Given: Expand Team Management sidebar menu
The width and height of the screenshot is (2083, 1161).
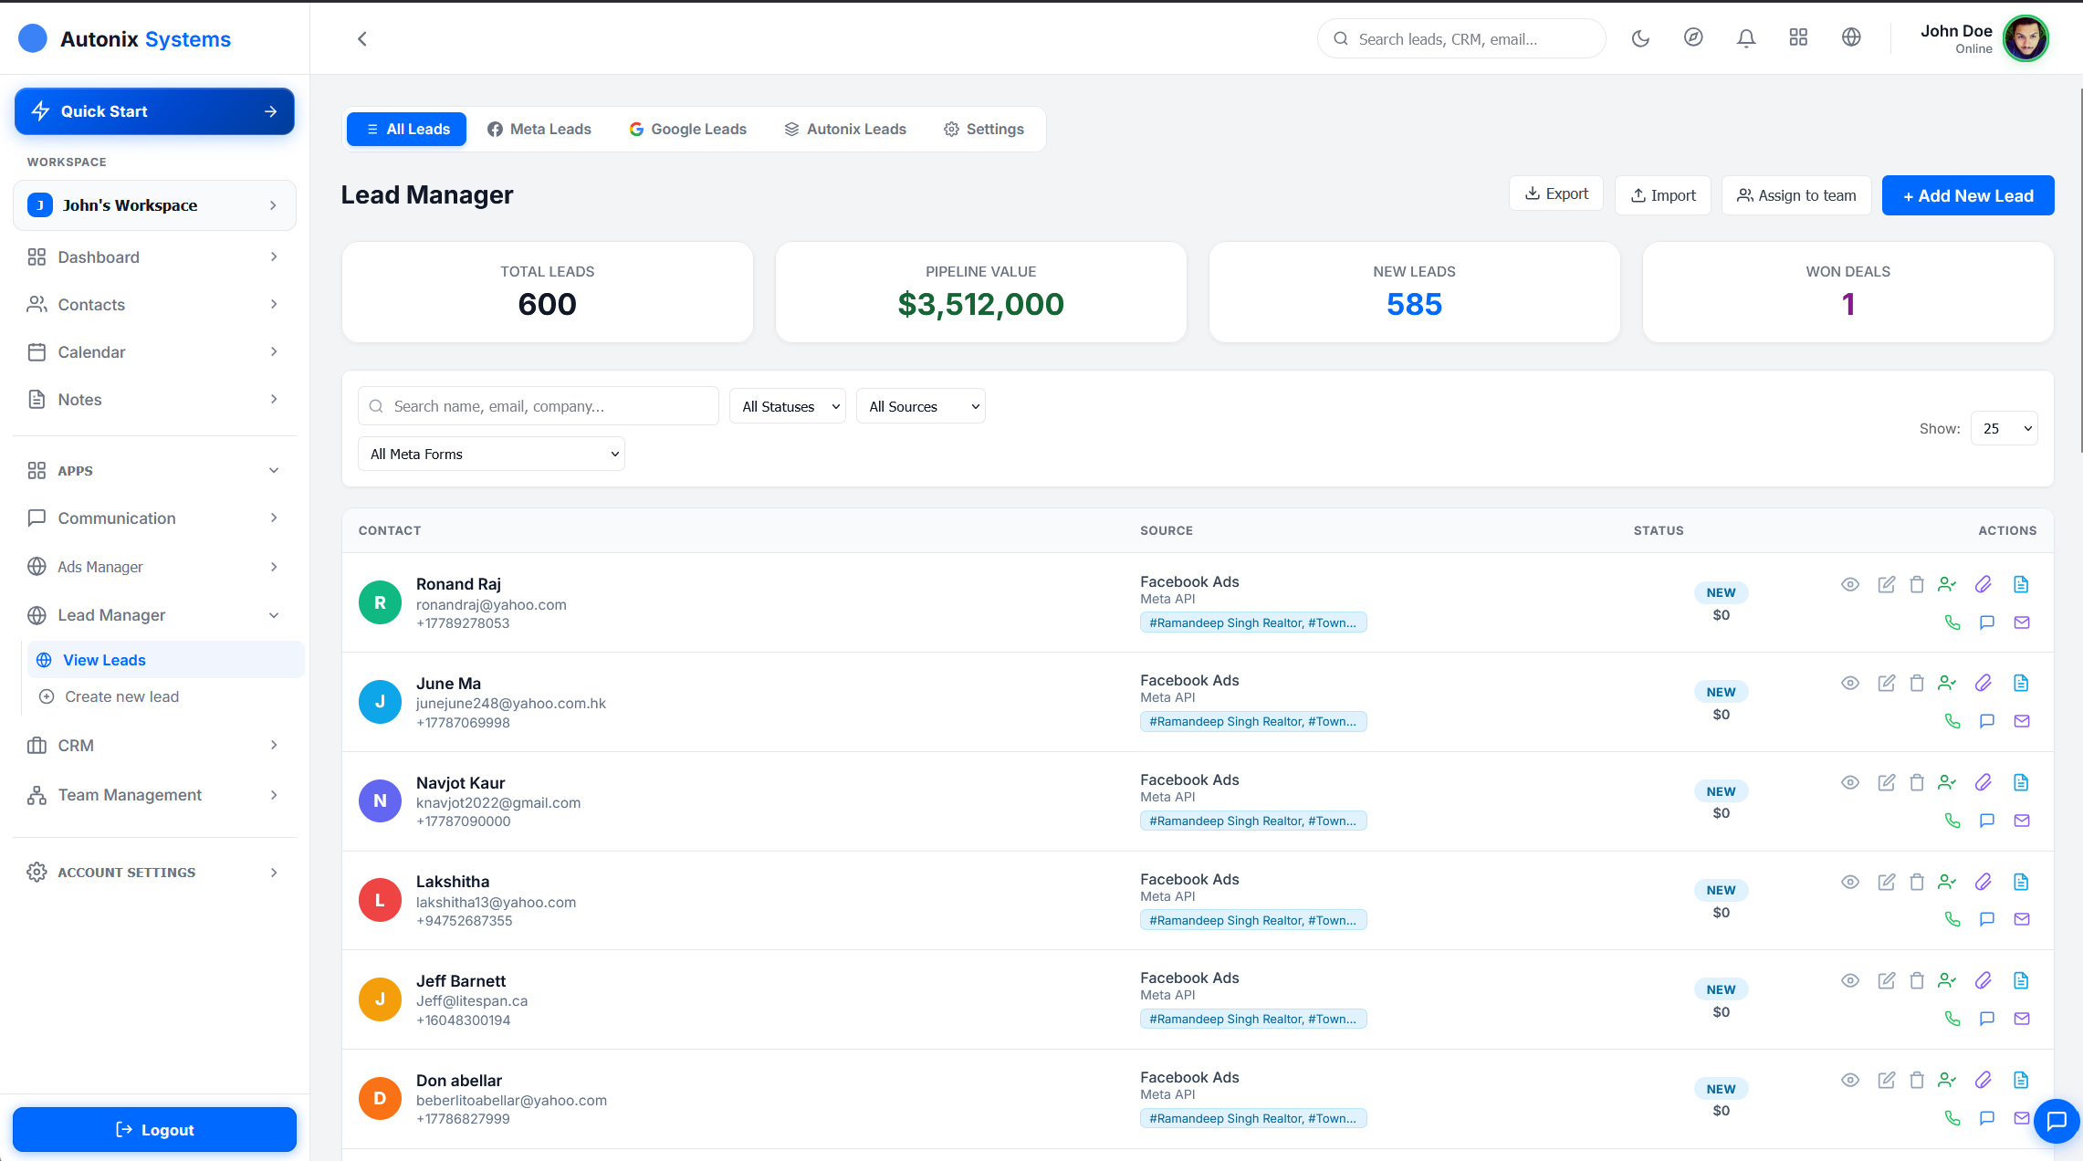Looking at the screenshot, I should point(154,795).
